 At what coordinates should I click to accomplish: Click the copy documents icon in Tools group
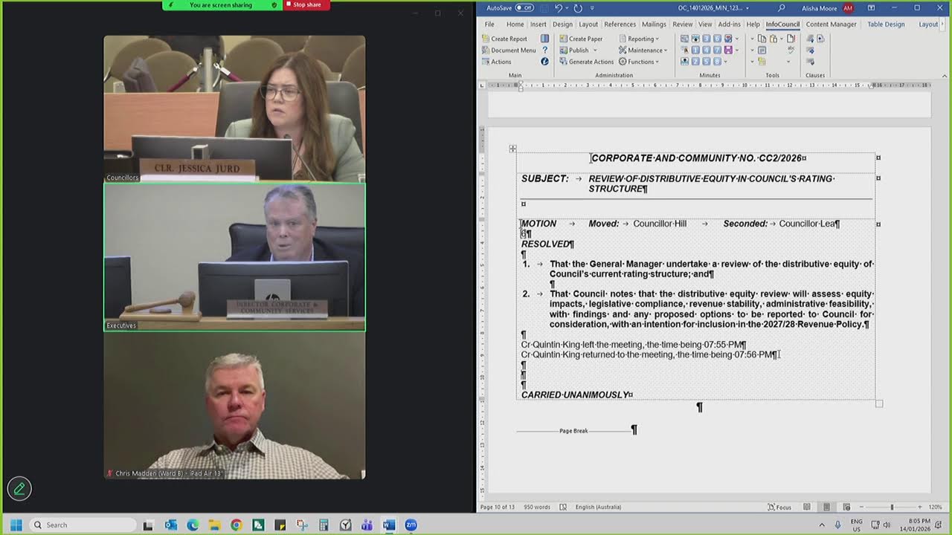click(x=762, y=39)
